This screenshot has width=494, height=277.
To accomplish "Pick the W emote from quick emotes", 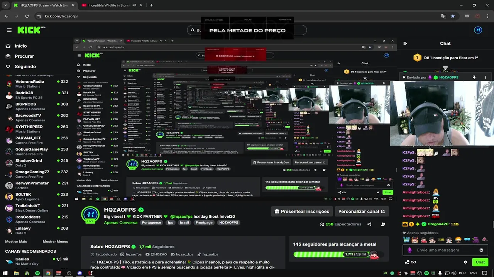I will click(x=406, y=240).
